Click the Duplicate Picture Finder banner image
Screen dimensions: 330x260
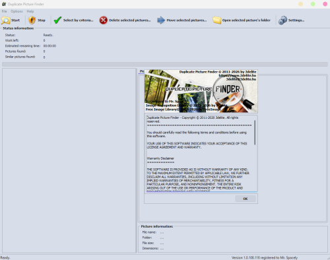click(201, 91)
